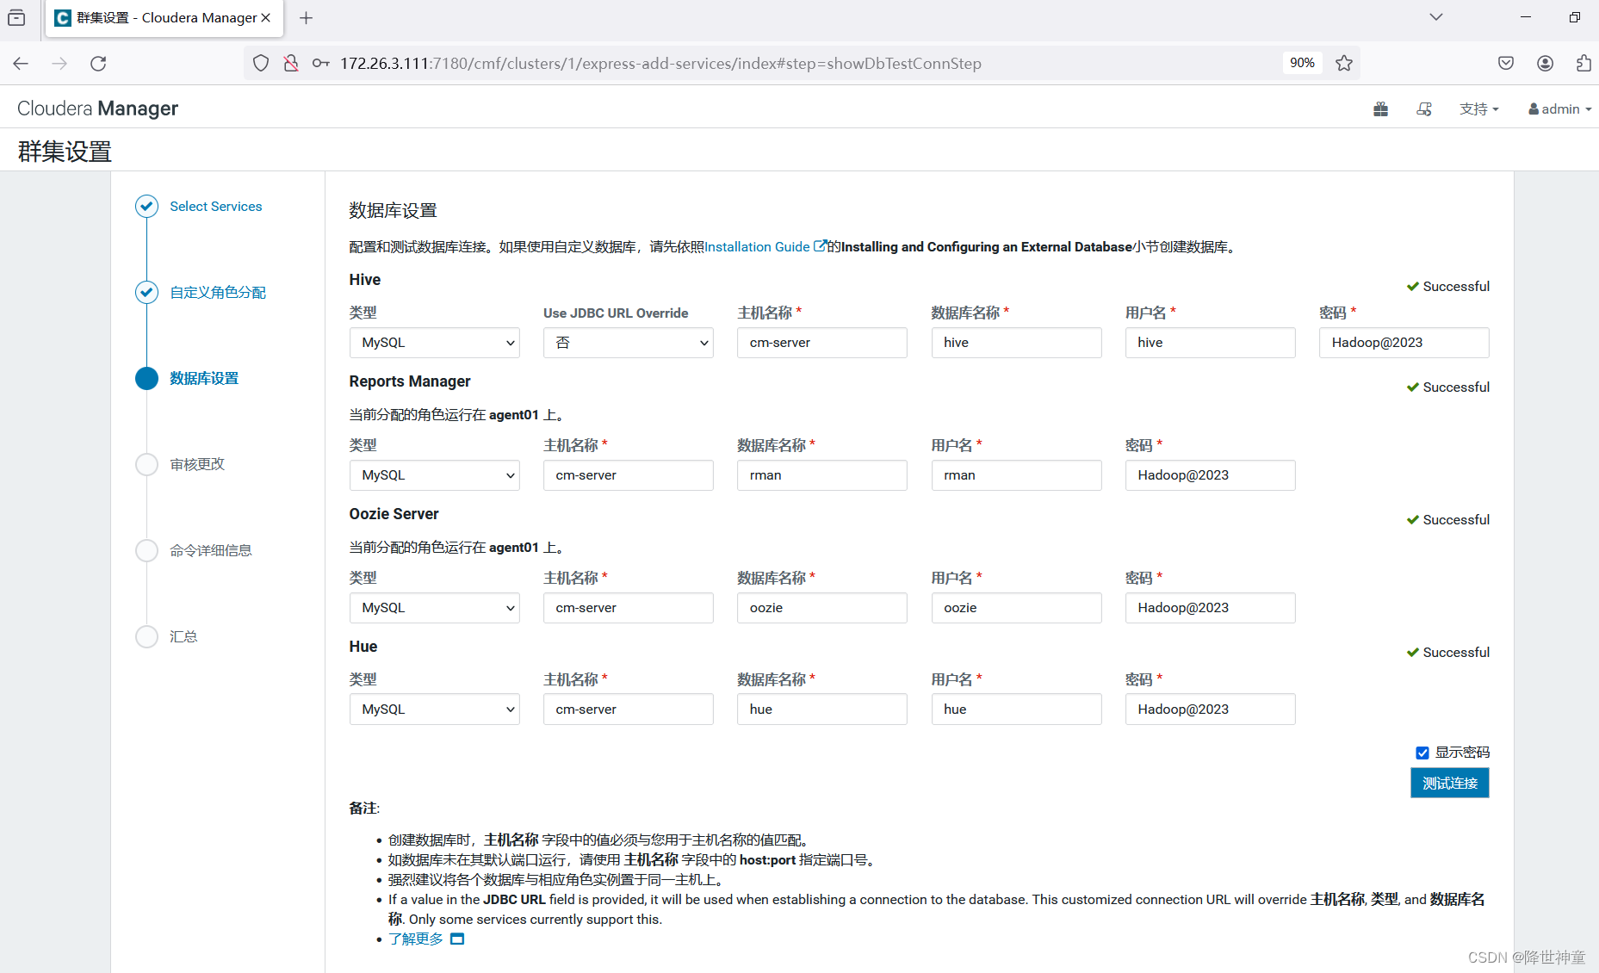The height and width of the screenshot is (973, 1599).
Task: Open the 支持 menu
Action: coord(1478,109)
